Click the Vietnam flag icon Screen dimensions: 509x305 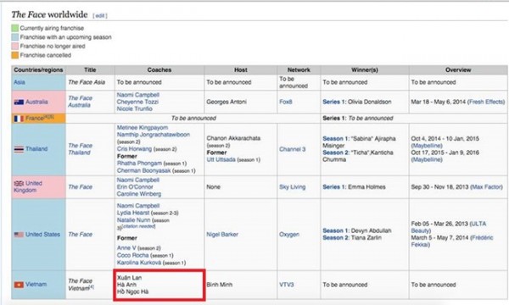19,285
